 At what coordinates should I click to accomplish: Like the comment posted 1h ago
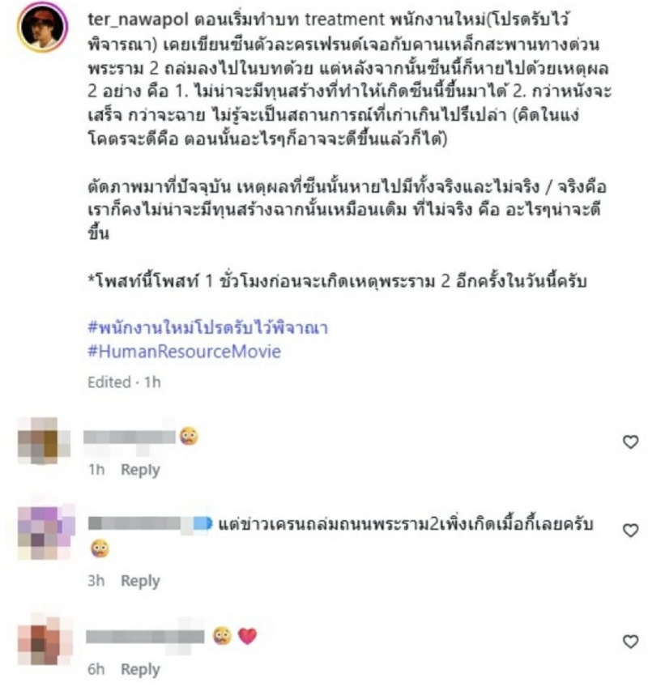pos(630,442)
